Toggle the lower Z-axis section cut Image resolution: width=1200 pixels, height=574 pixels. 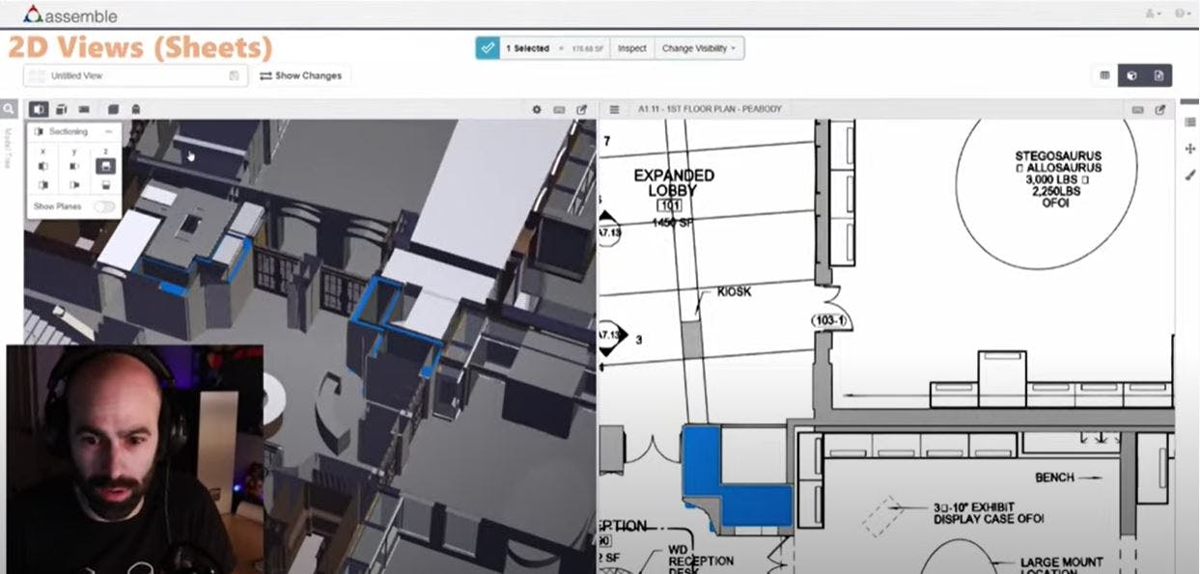[x=105, y=184]
